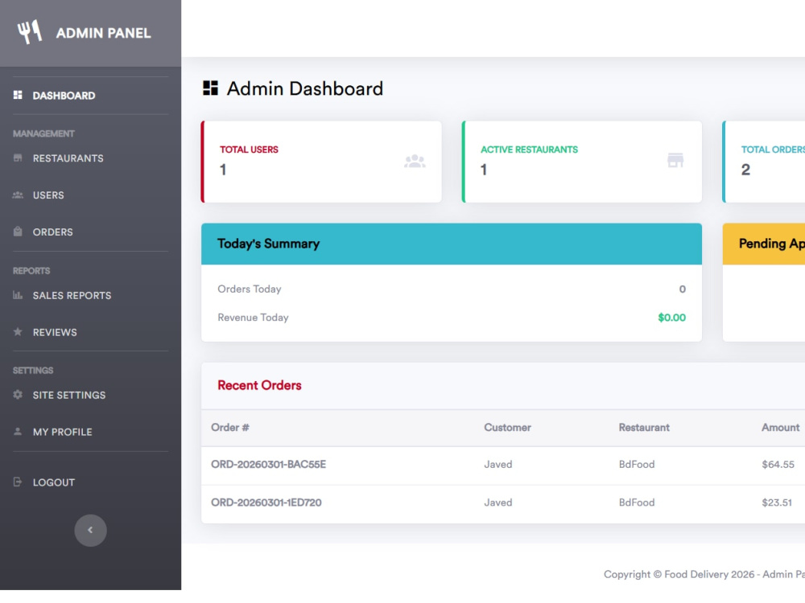Click the store icon on Active Restaurants card

tap(675, 160)
